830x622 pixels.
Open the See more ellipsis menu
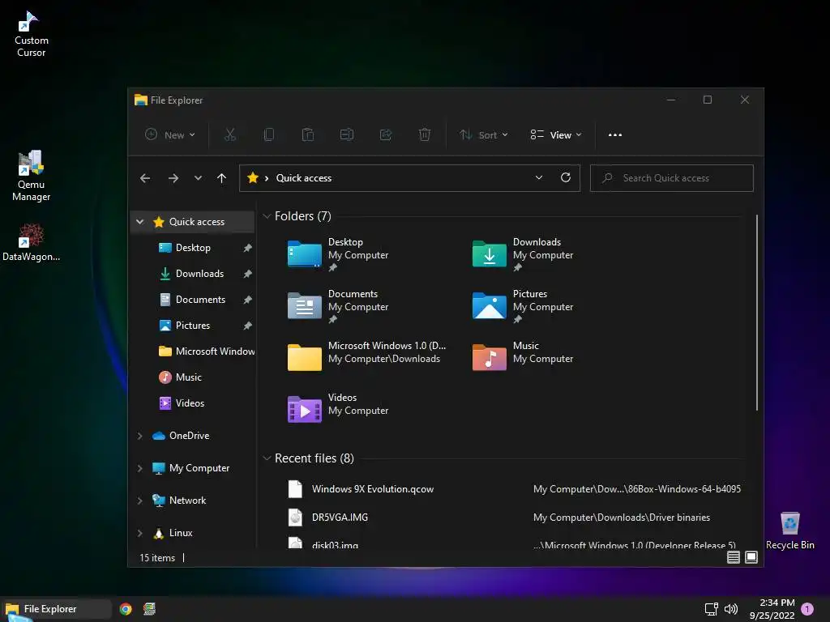pyautogui.click(x=615, y=135)
